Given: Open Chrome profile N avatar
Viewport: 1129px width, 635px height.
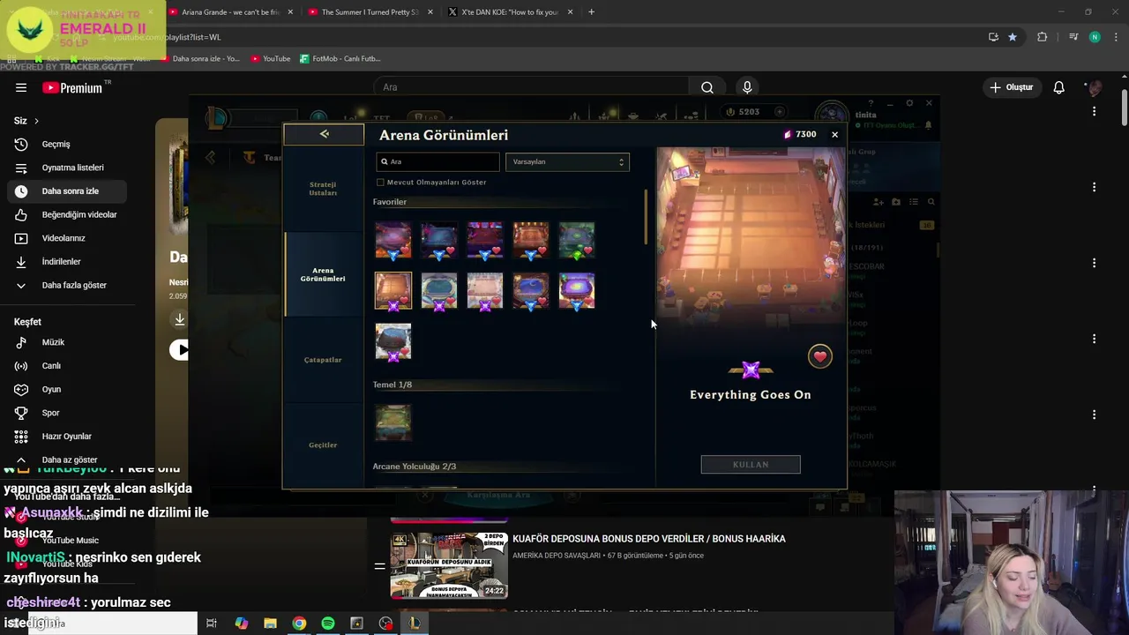Looking at the screenshot, I should tap(1095, 37).
